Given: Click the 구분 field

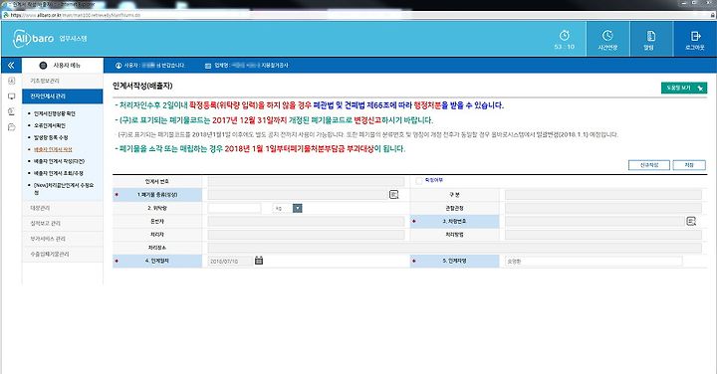Looking at the screenshot, I should point(603,195).
